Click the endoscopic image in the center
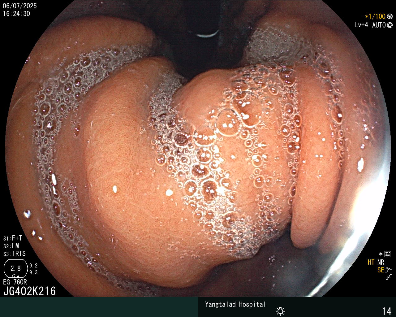This screenshot has height=317, width=396. [x=198, y=149]
